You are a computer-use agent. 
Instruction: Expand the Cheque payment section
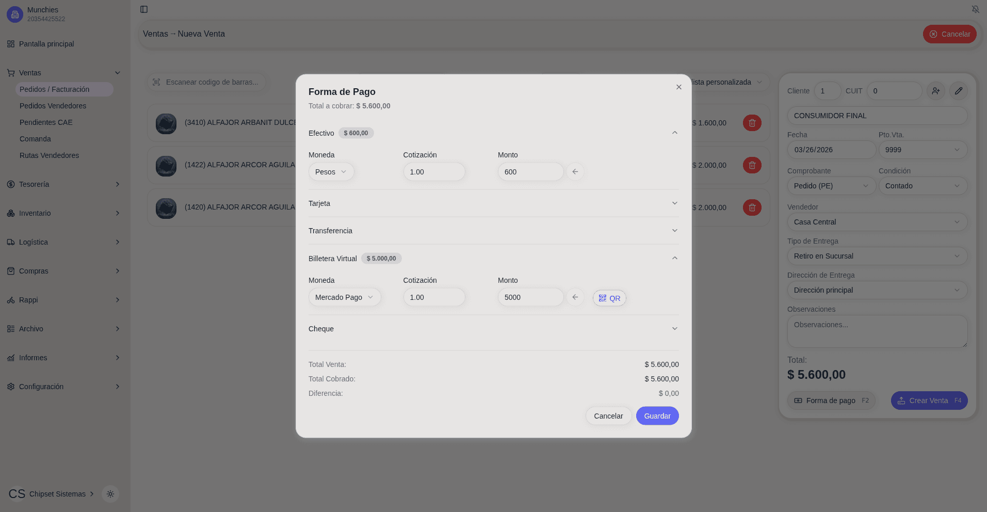coord(674,329)
